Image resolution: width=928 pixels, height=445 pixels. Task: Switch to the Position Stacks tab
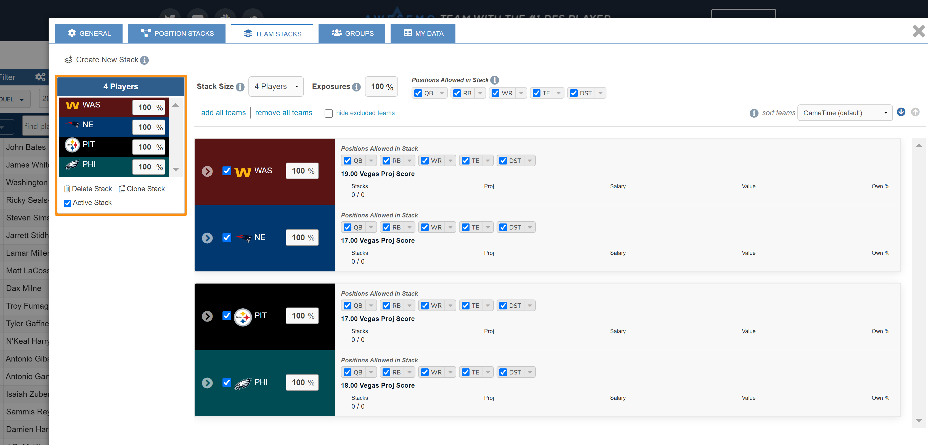(x=177, y=33)
